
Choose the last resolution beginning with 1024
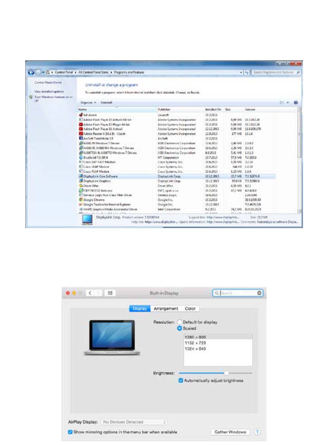pos(218,349)
